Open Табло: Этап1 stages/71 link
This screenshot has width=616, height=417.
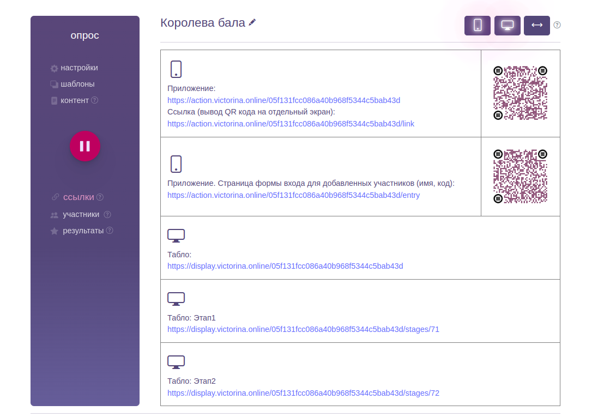coord(303,329)
